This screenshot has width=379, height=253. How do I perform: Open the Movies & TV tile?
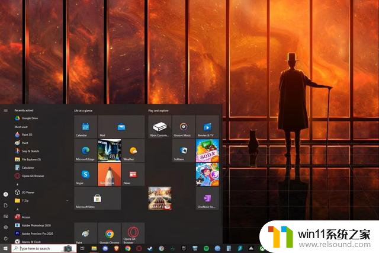[x=207, y=127]
